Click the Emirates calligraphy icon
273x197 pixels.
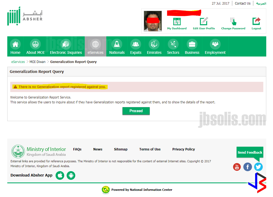click(154, 44)
